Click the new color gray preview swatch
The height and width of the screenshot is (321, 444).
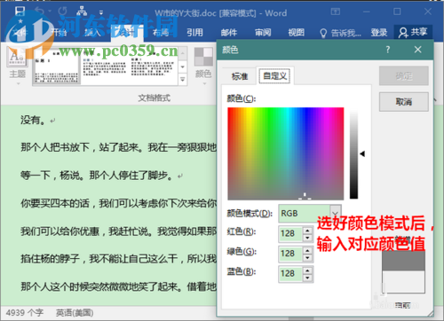[x=403, y=261]
